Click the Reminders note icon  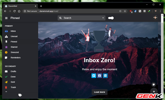(6, 58)
